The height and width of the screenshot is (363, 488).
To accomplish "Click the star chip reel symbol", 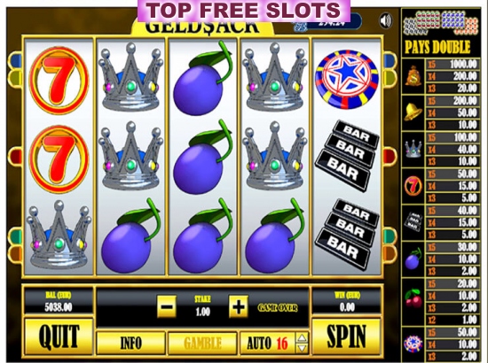I will [x=347, y=79].
